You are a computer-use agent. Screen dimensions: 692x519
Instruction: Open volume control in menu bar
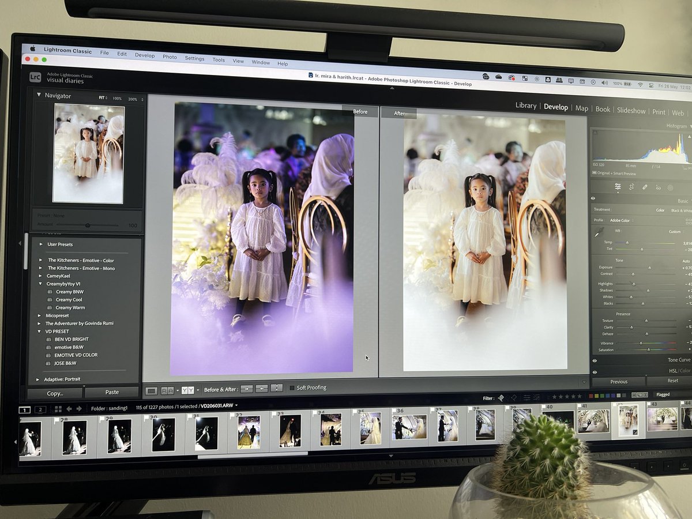click(x=604, y=83)
